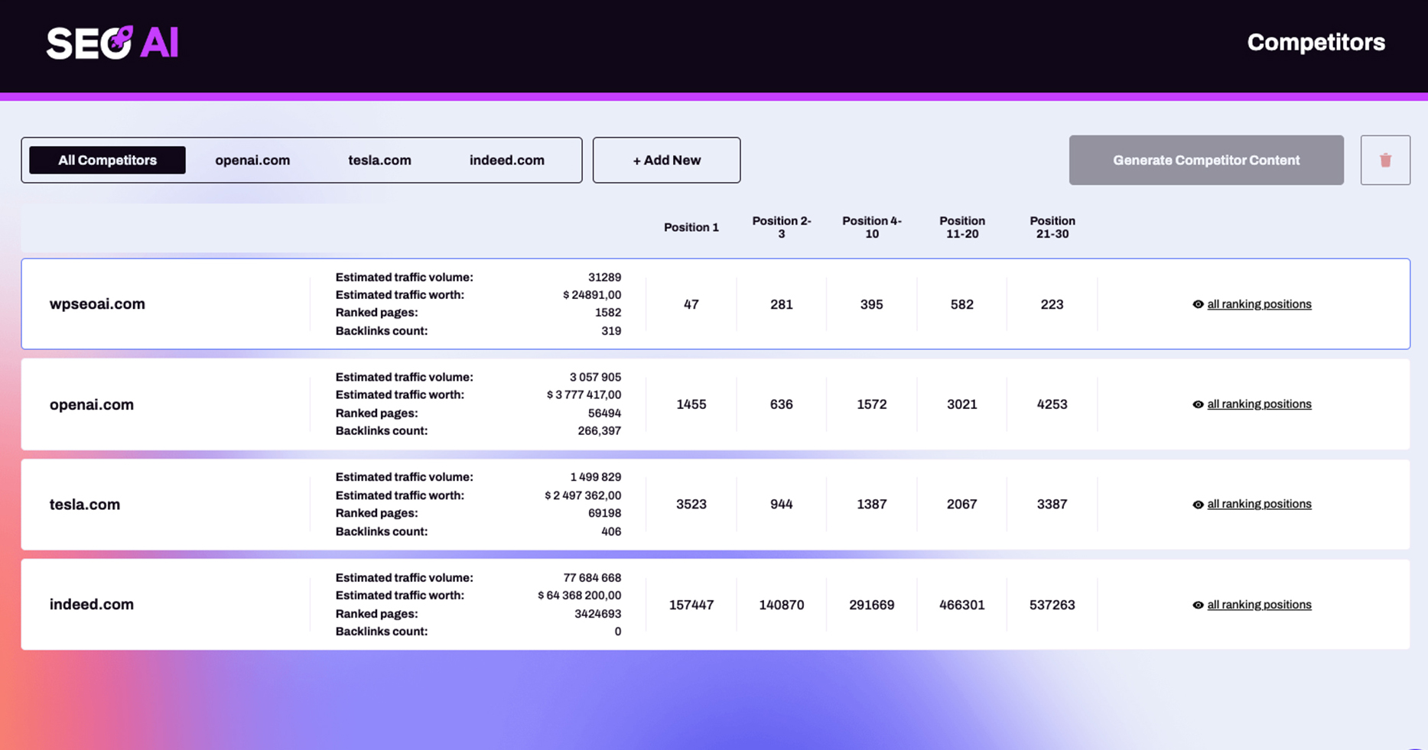Click the SEO AI rocket logo
Screen dimensions: 1428x750
pos(112,43)
